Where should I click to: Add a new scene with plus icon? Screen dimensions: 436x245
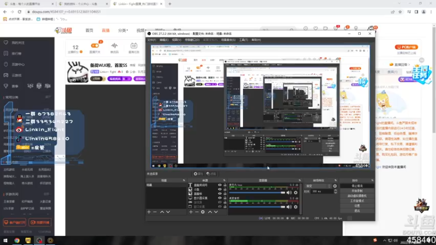tap(149, 212)
